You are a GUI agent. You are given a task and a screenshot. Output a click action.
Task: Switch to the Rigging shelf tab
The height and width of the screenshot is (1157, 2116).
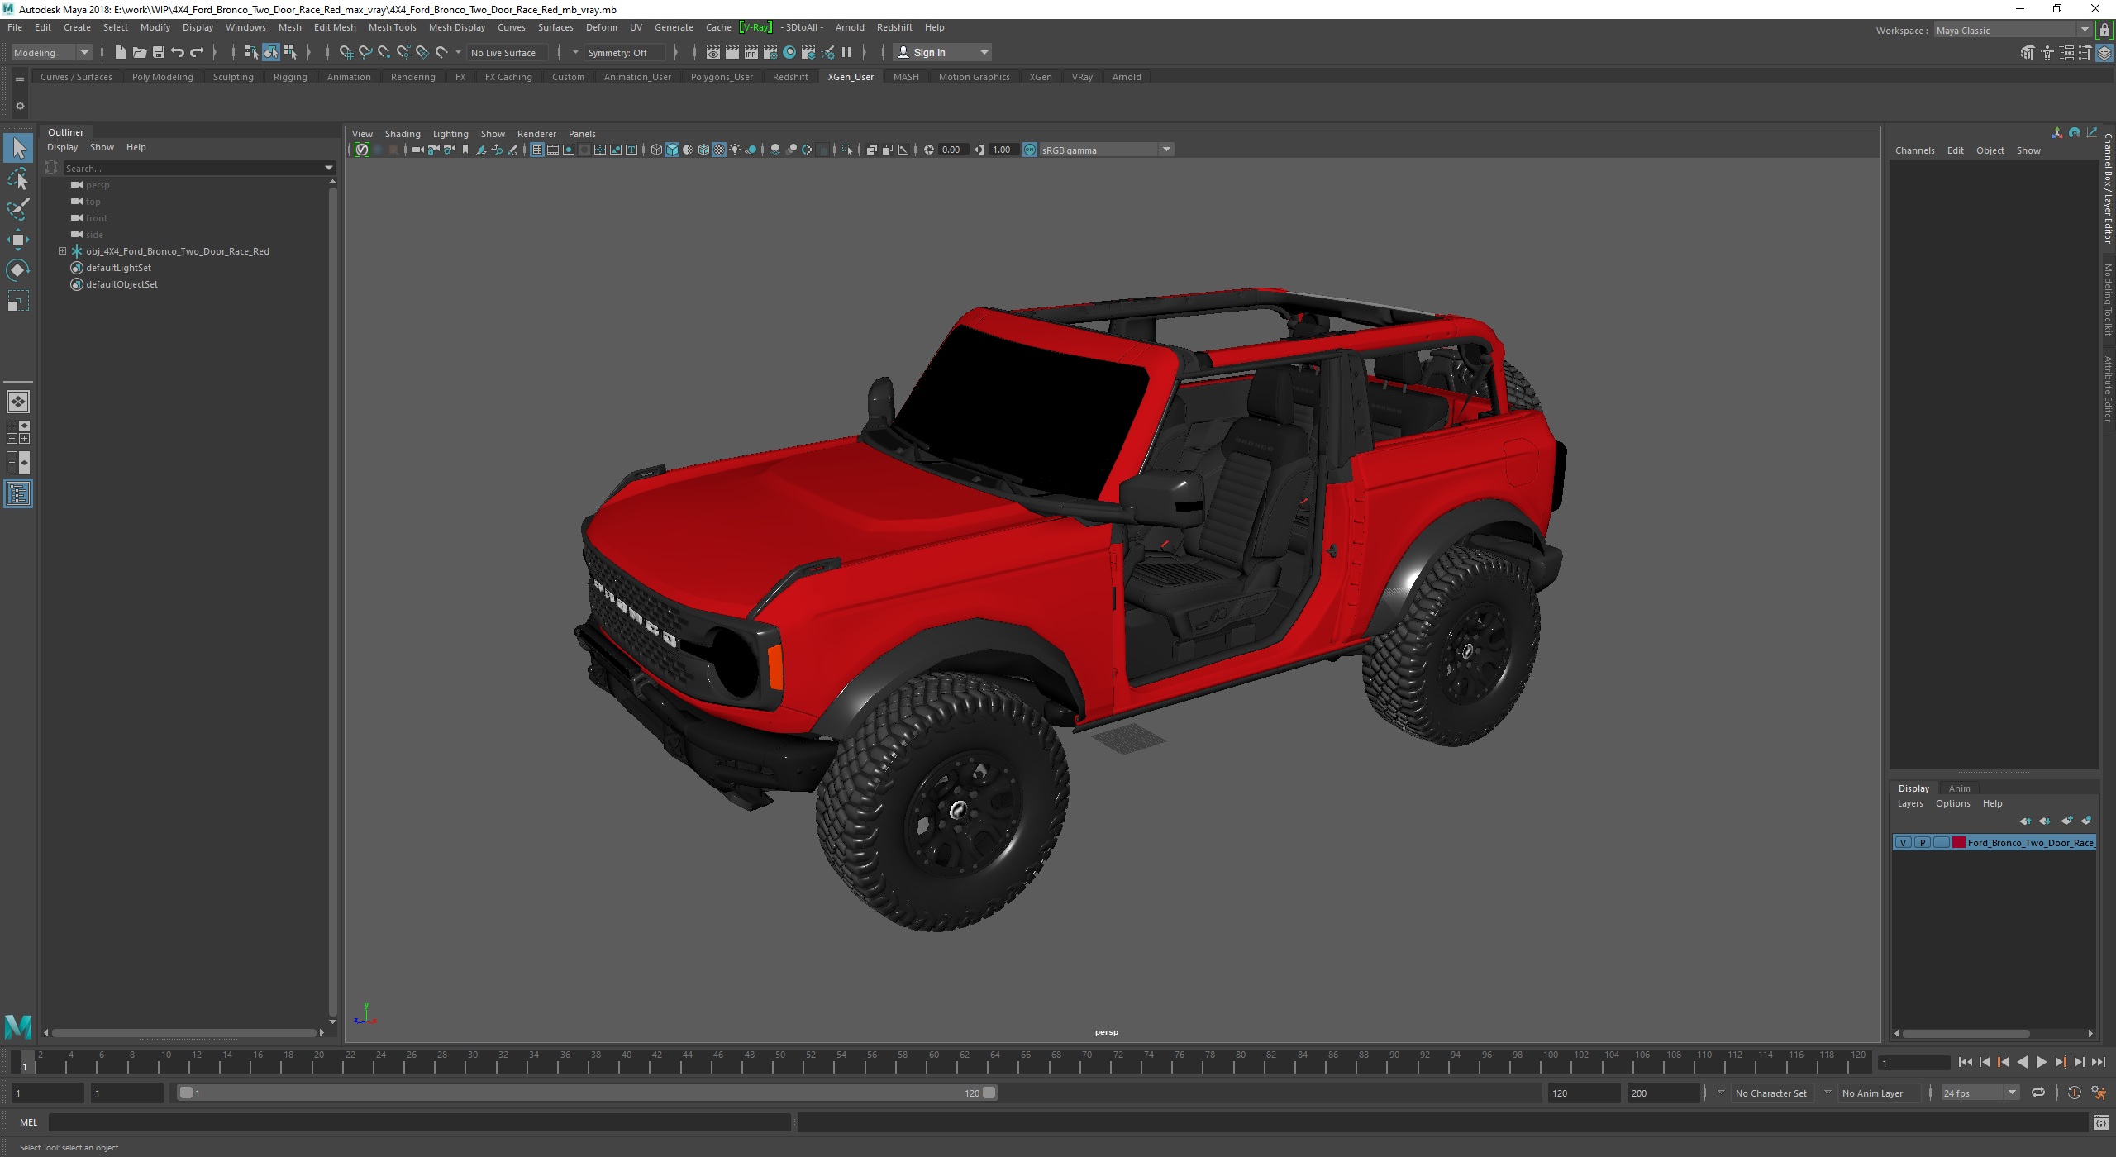290,77
